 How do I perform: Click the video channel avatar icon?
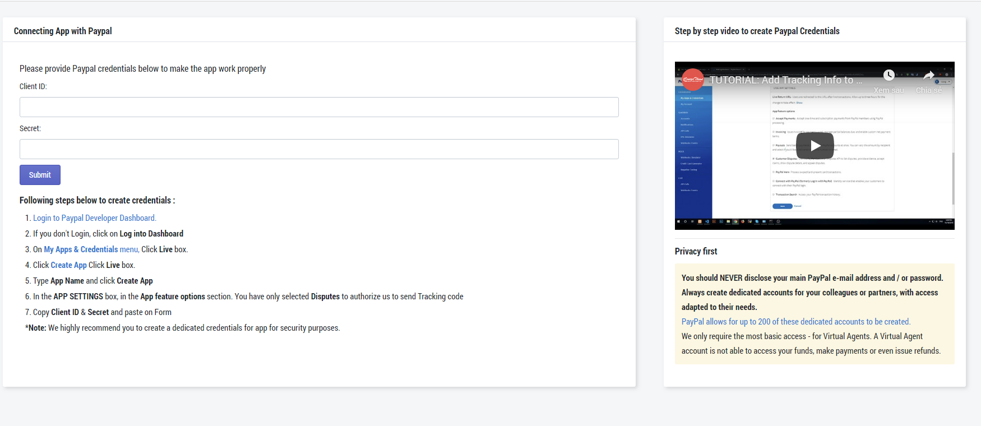click(x=693, y=80)
